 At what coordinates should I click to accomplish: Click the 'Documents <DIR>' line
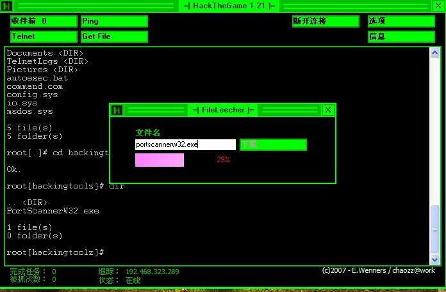45,53
